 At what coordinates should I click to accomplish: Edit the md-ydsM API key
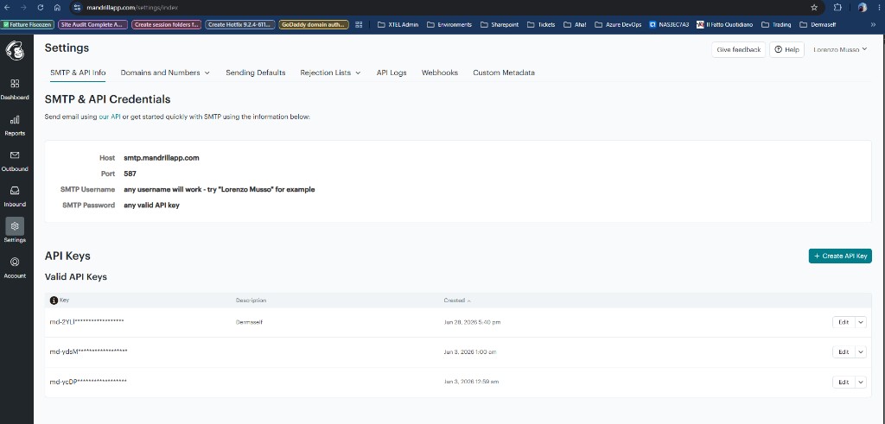coord(844,351)
